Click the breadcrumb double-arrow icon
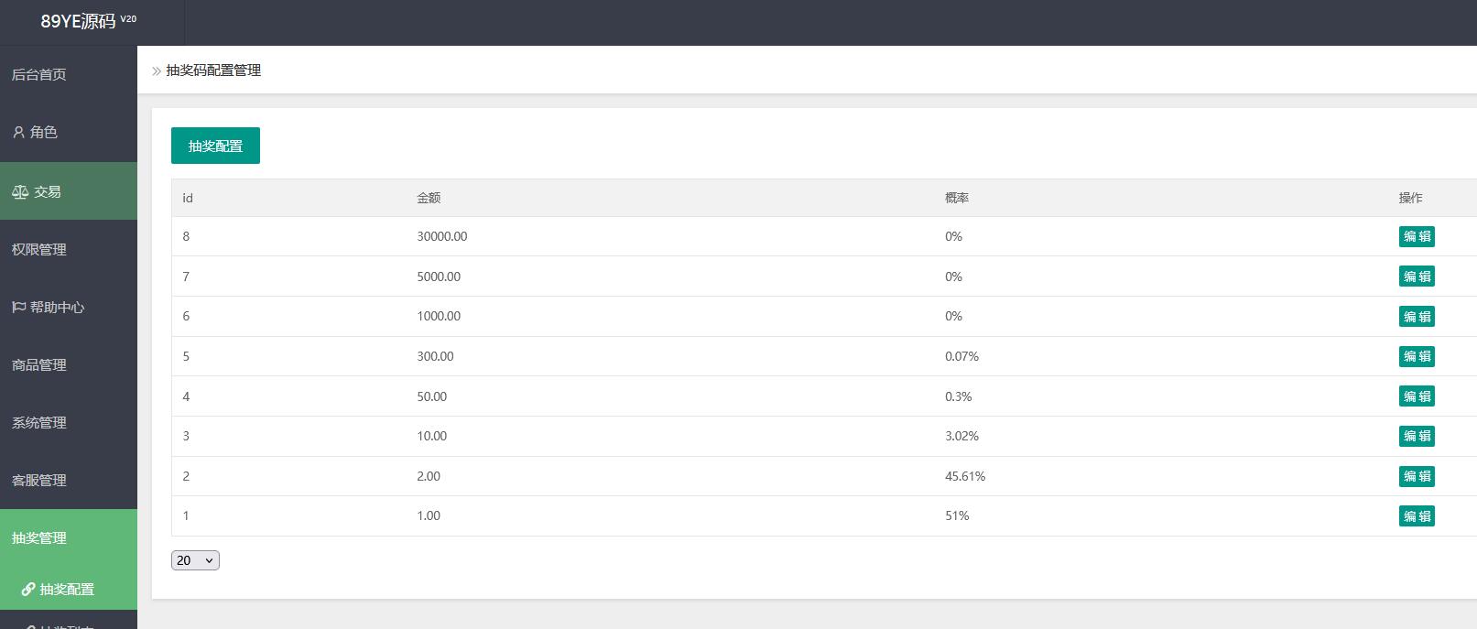1477x629 pixels. pos(157,70)
